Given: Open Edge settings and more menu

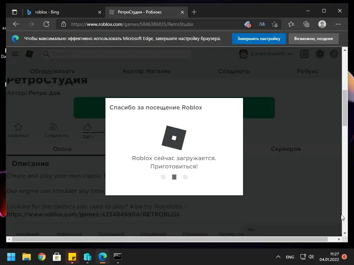Looking at the screenshot, I should pyautogui.click(x=338, y=24).
